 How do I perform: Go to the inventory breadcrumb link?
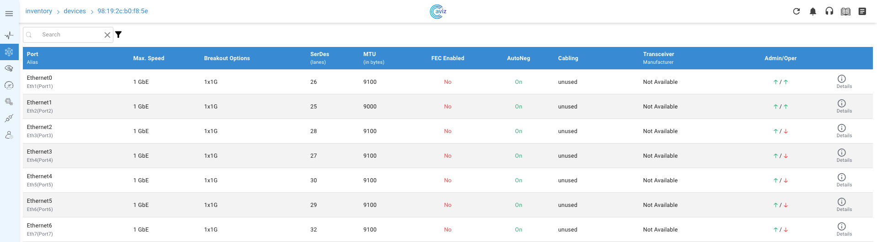click(38, 11)
